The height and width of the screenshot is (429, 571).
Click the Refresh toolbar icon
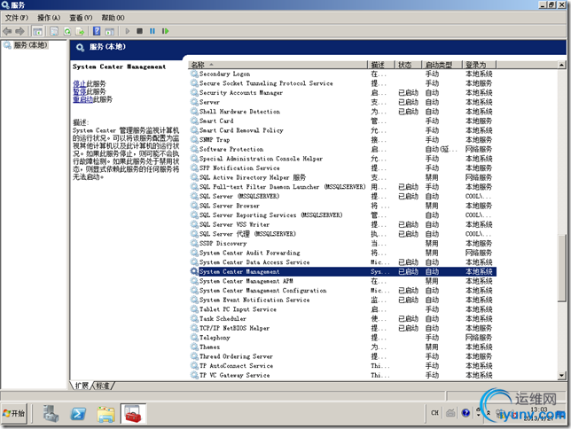(67, 31)
